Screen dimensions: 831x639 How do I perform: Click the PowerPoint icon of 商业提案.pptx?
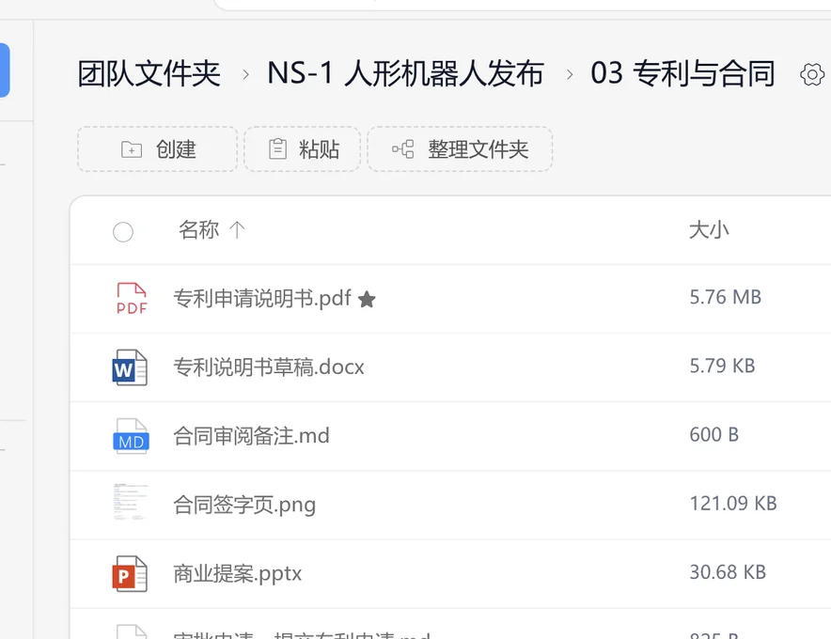click(x=130, y=574)
